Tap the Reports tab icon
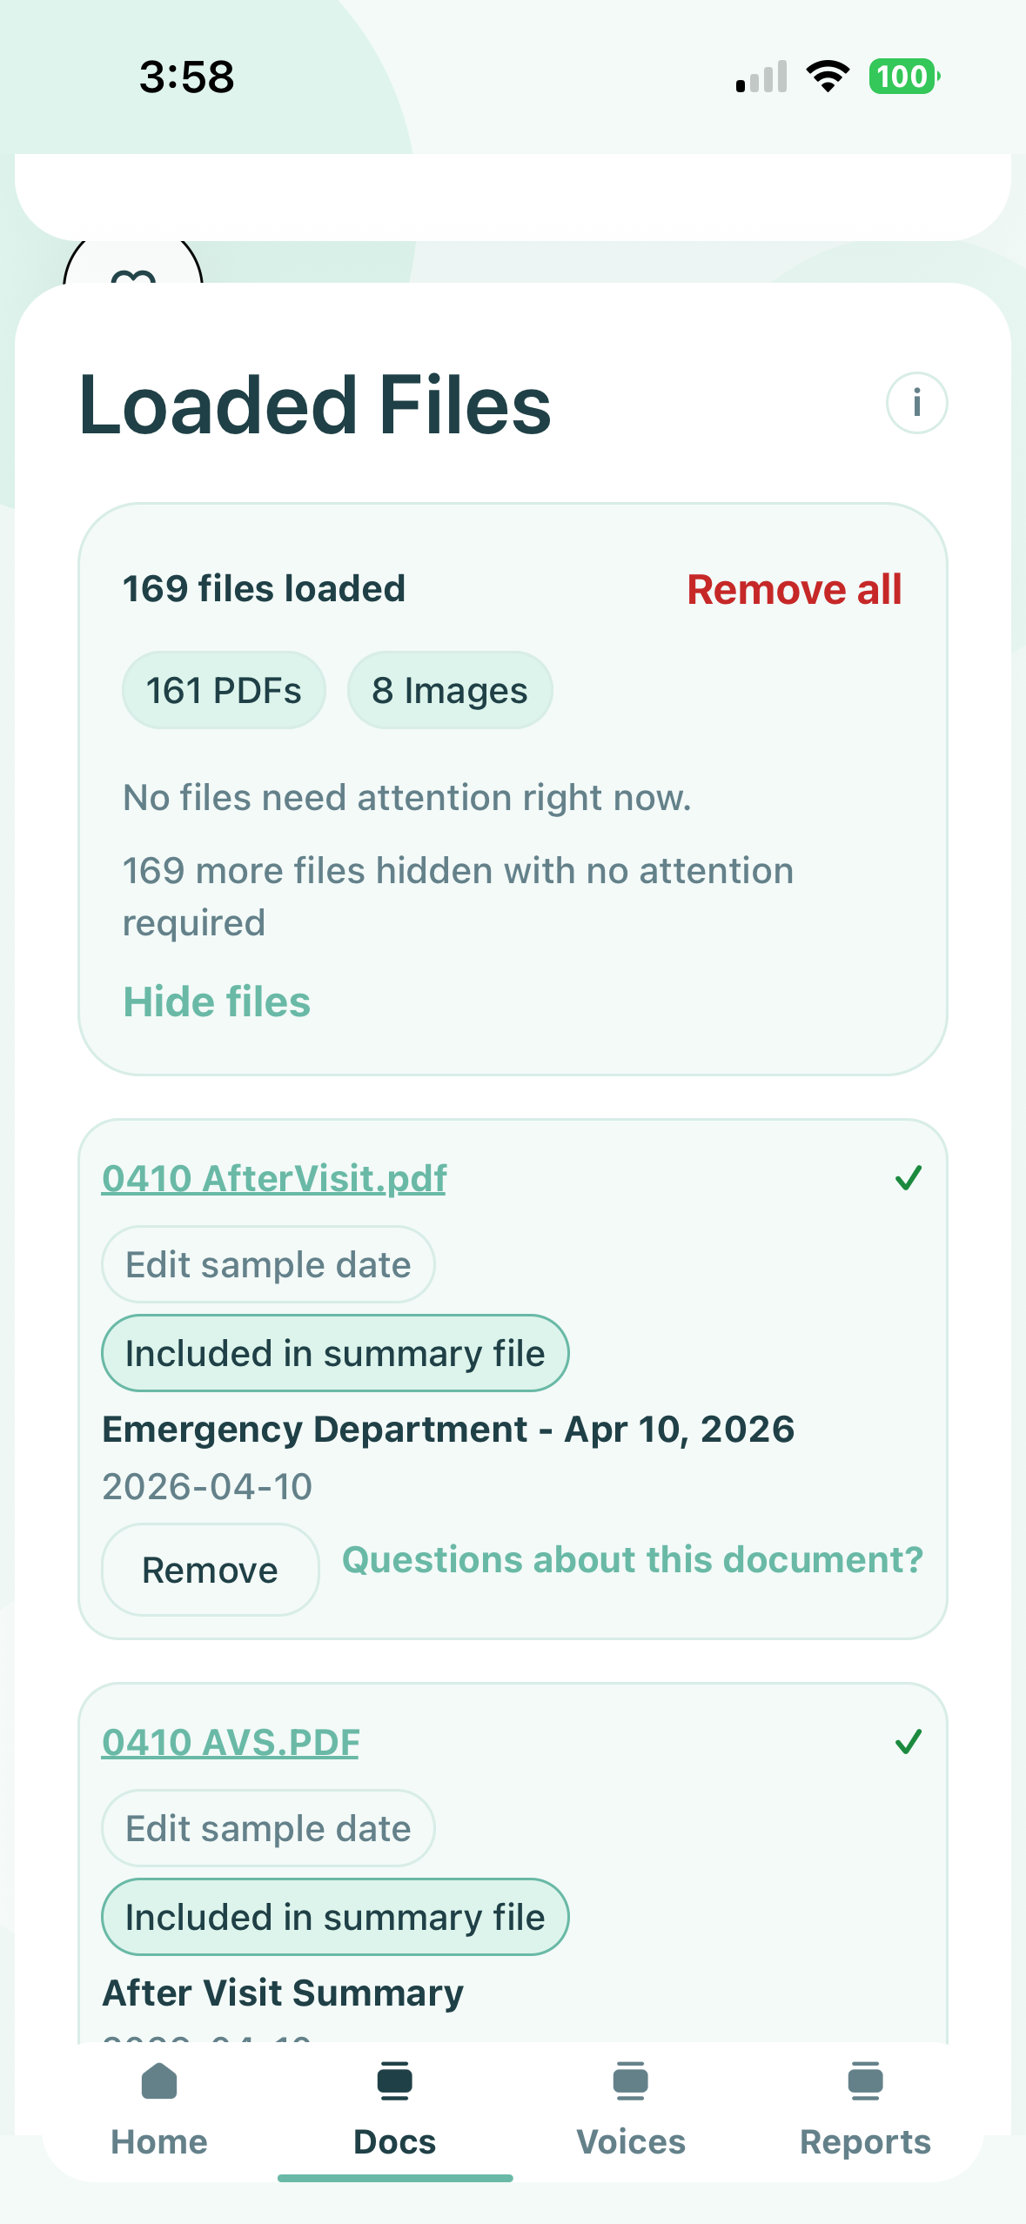 pyautogui.click(x=866, y=2081)
